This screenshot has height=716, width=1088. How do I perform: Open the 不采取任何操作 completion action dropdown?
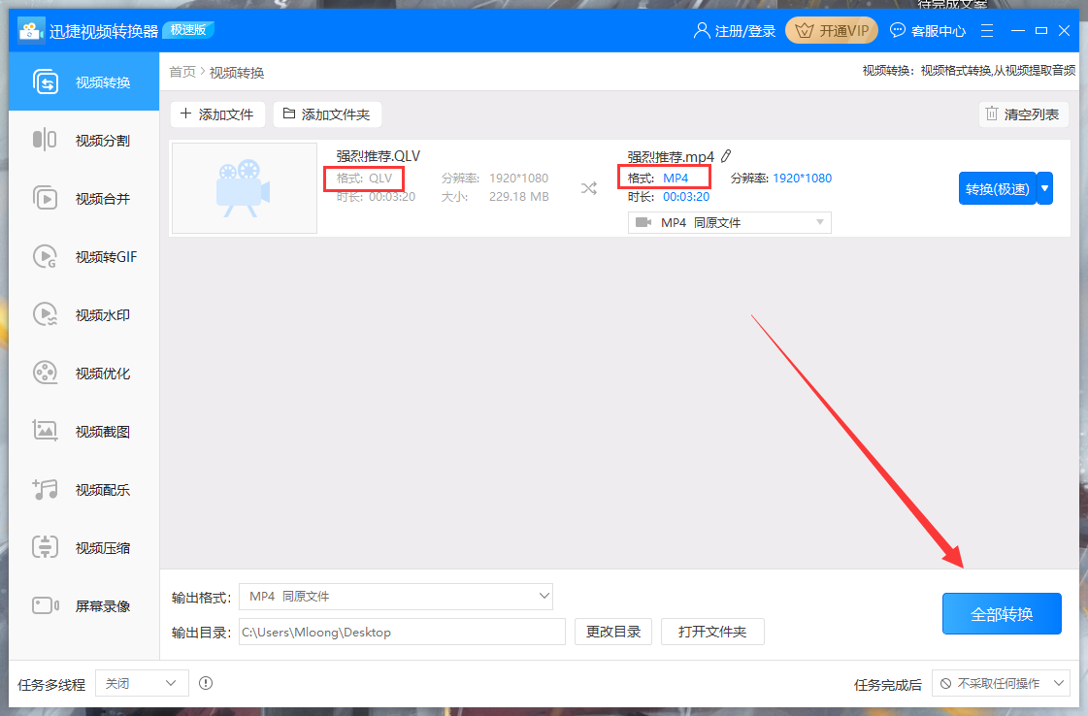pyautogui.click(x=1001, y=683)
